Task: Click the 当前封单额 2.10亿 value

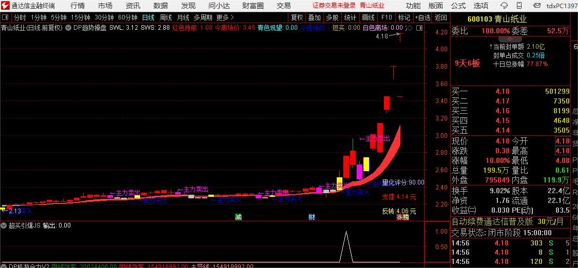Action: pyautogui.click(x=535, y=47)
